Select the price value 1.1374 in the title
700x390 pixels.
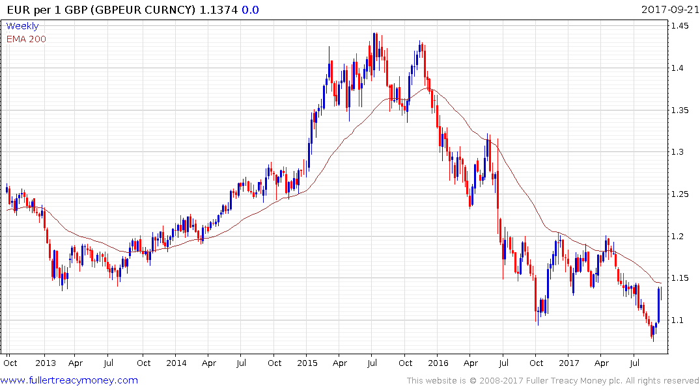(218, 10)
